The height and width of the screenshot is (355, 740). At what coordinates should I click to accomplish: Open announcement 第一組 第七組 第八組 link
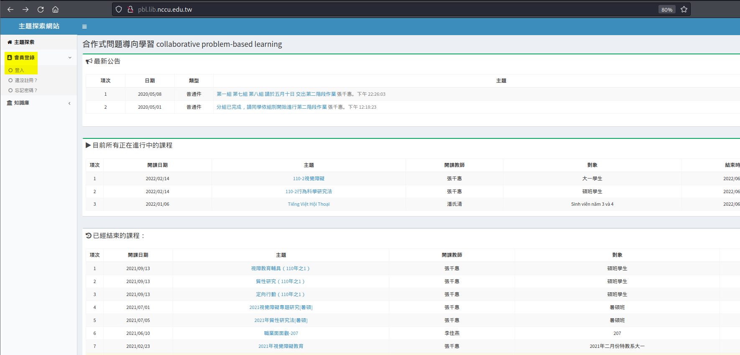(x=276, y=94)
